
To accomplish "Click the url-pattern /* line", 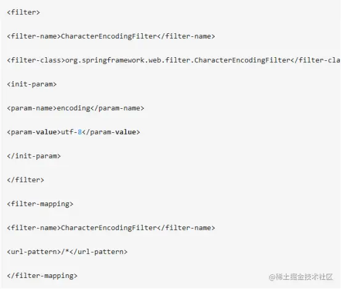I will click(x=67, y=251).
